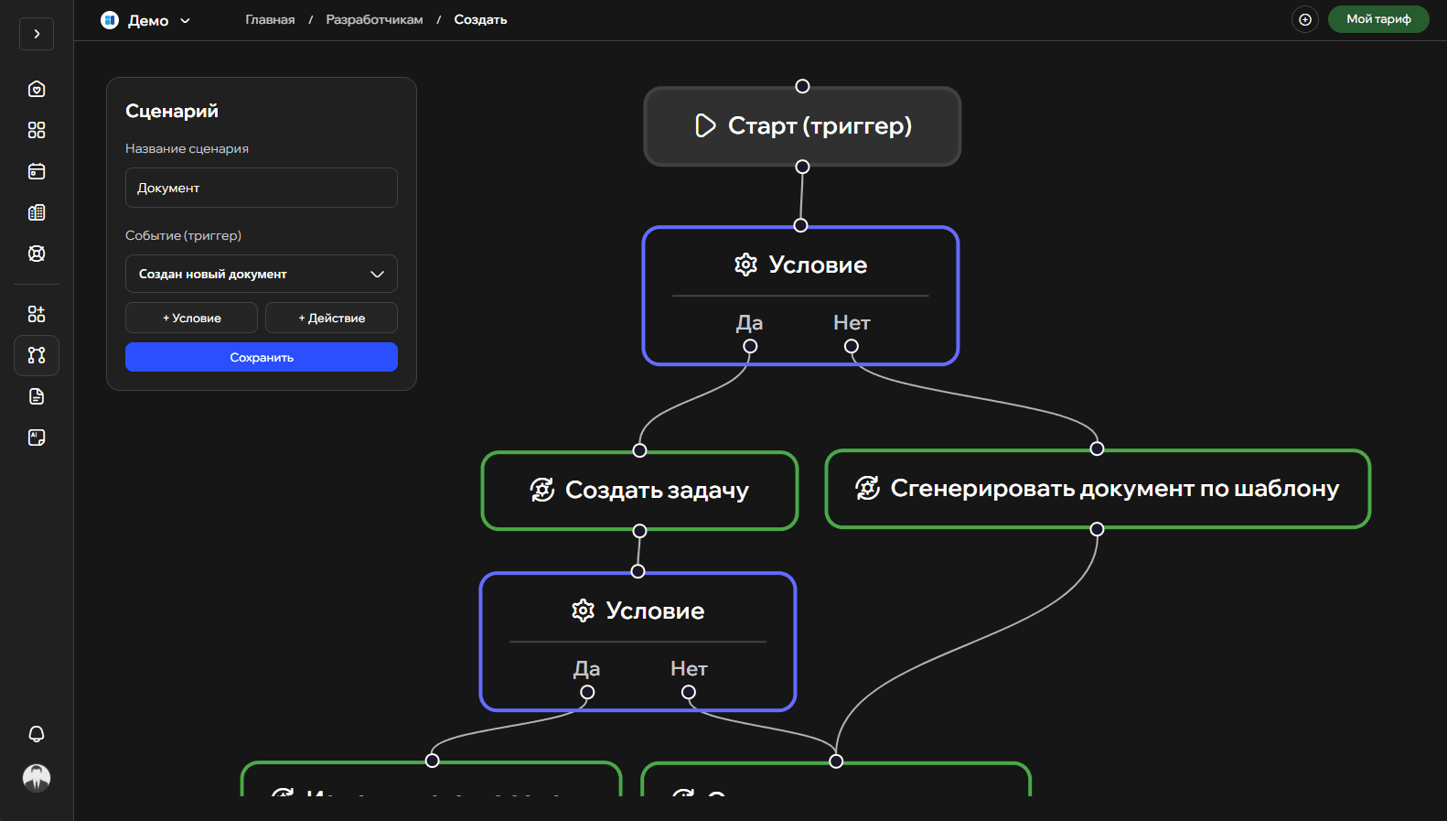The height and width of the screenshot is (821, 1447).
Task: Click sync-gear icon in Сгенерировать документ node
Action: [867, 488]
